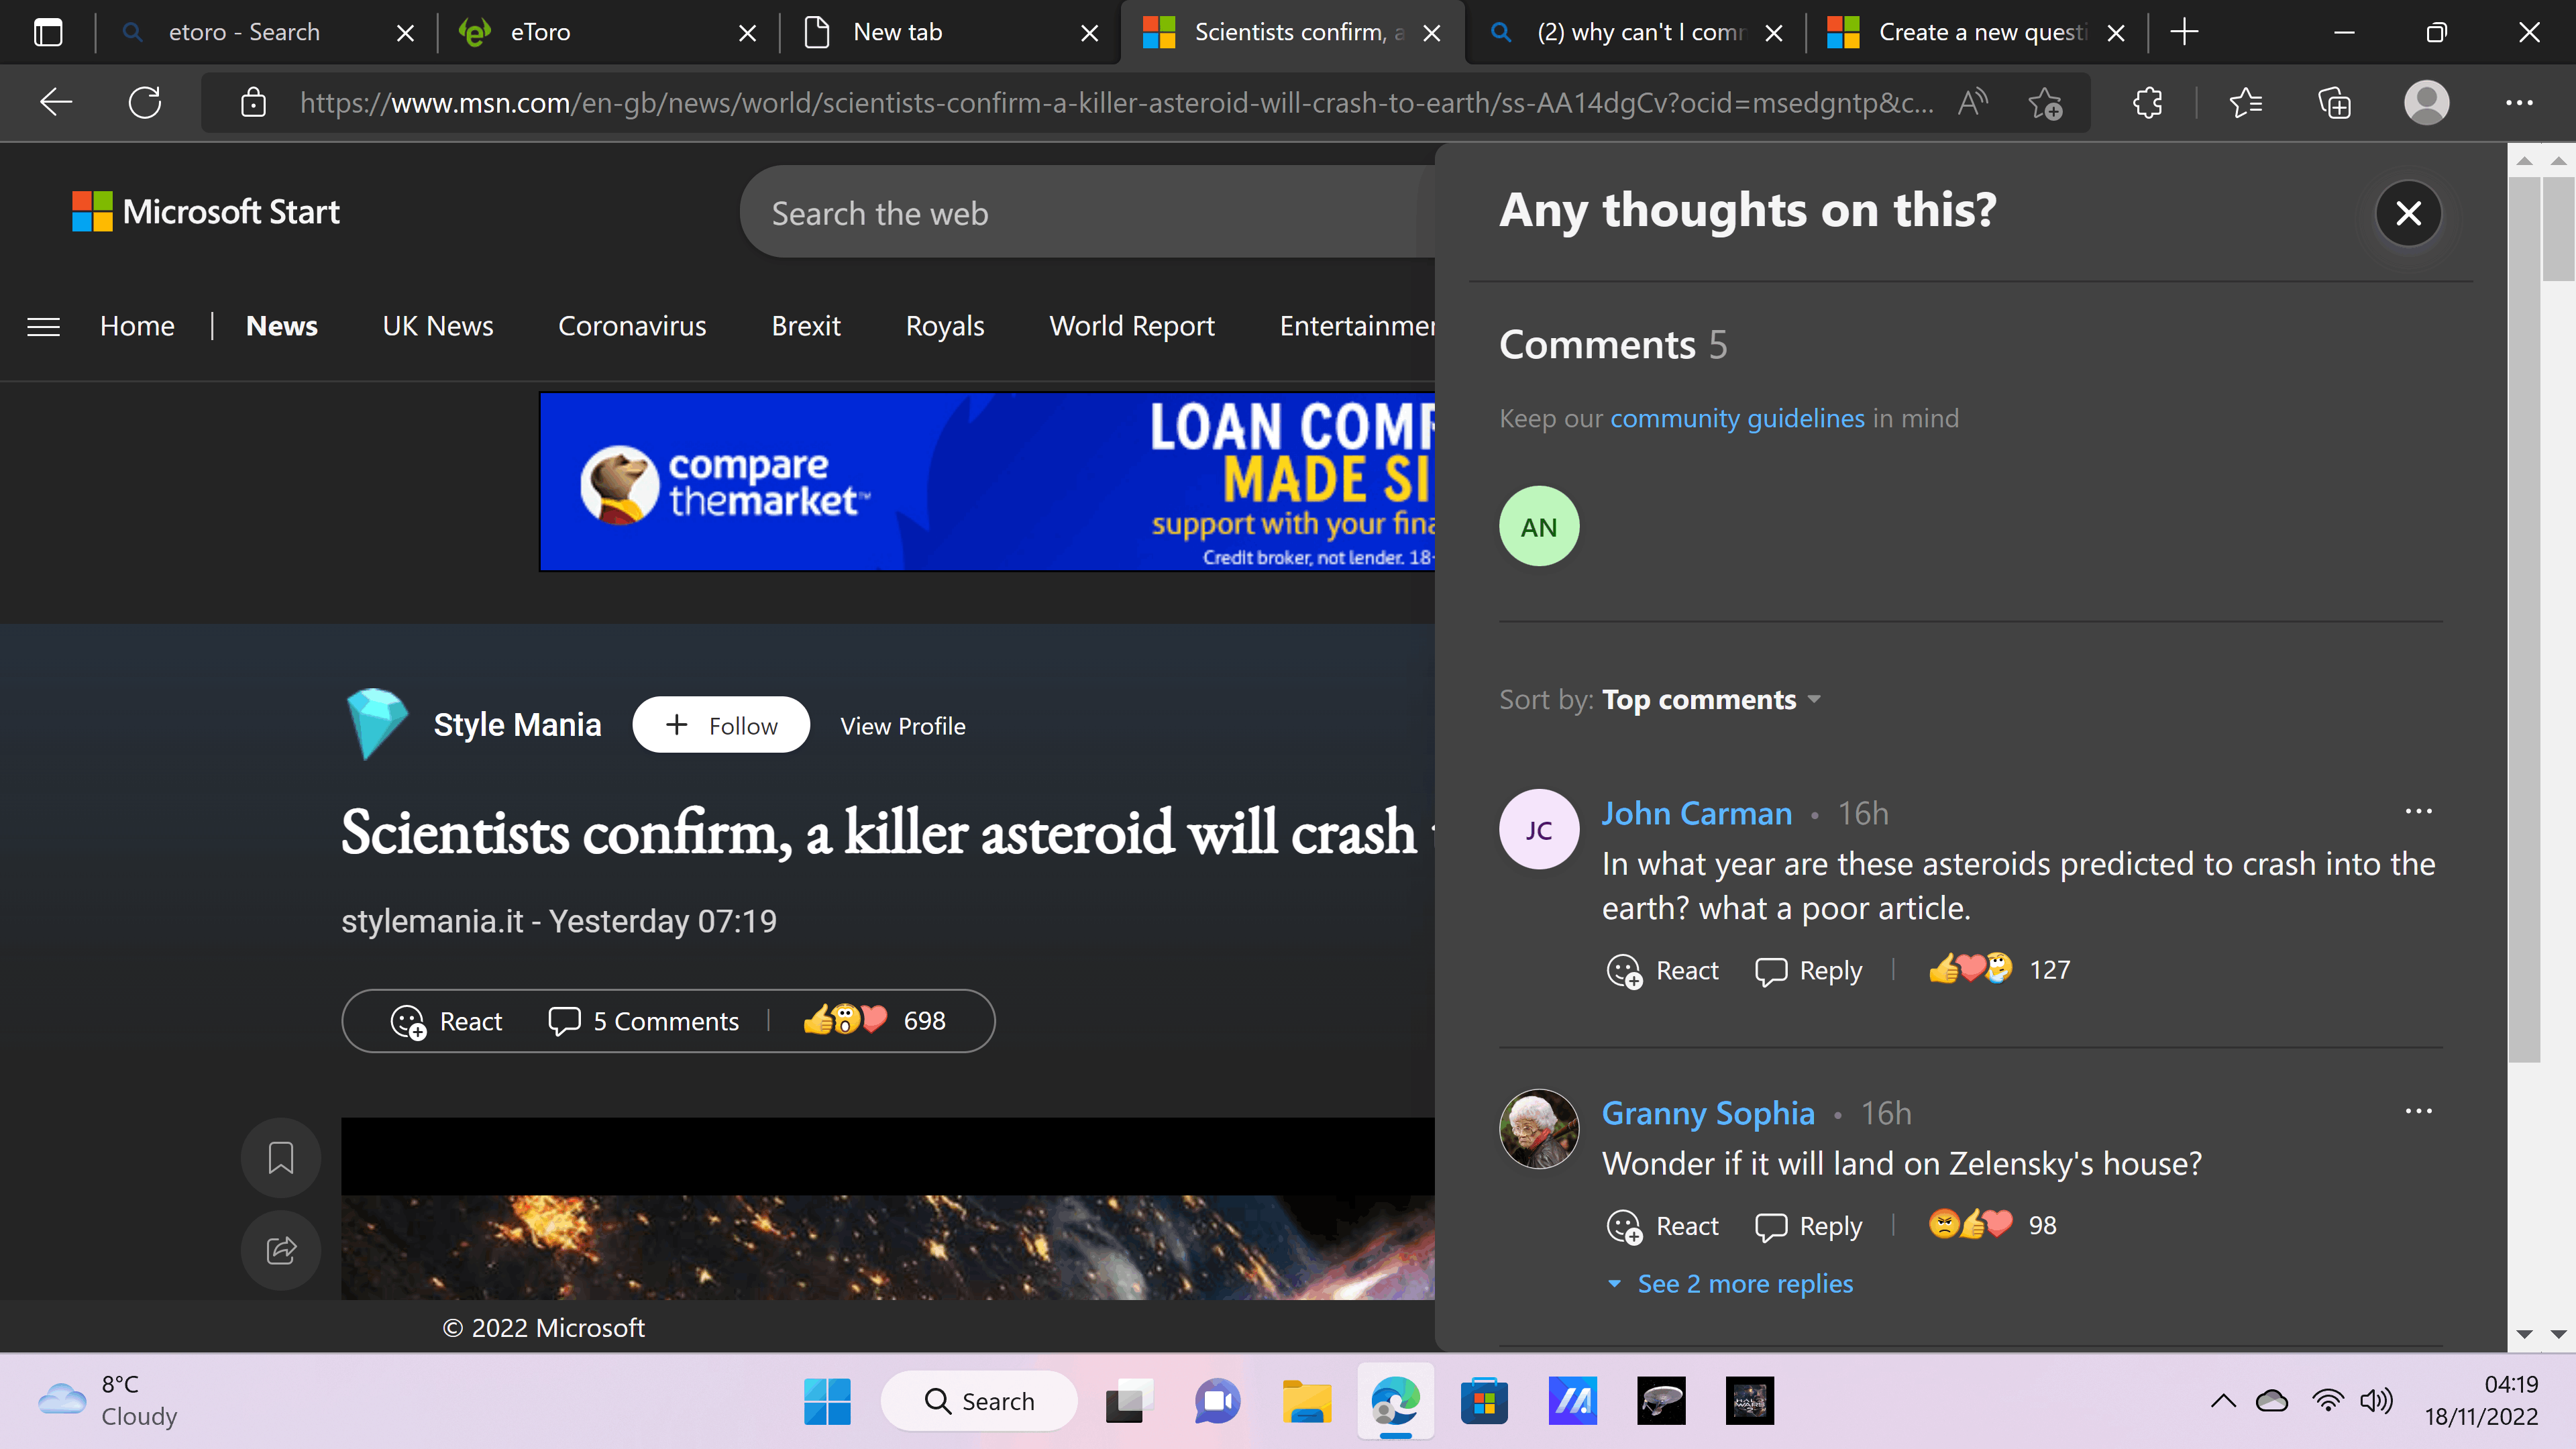Image resolution: width=2576 pixels, height=1449 pixels.
Task: Show hidden system tray icons
Action: tap(2223, 1401)
